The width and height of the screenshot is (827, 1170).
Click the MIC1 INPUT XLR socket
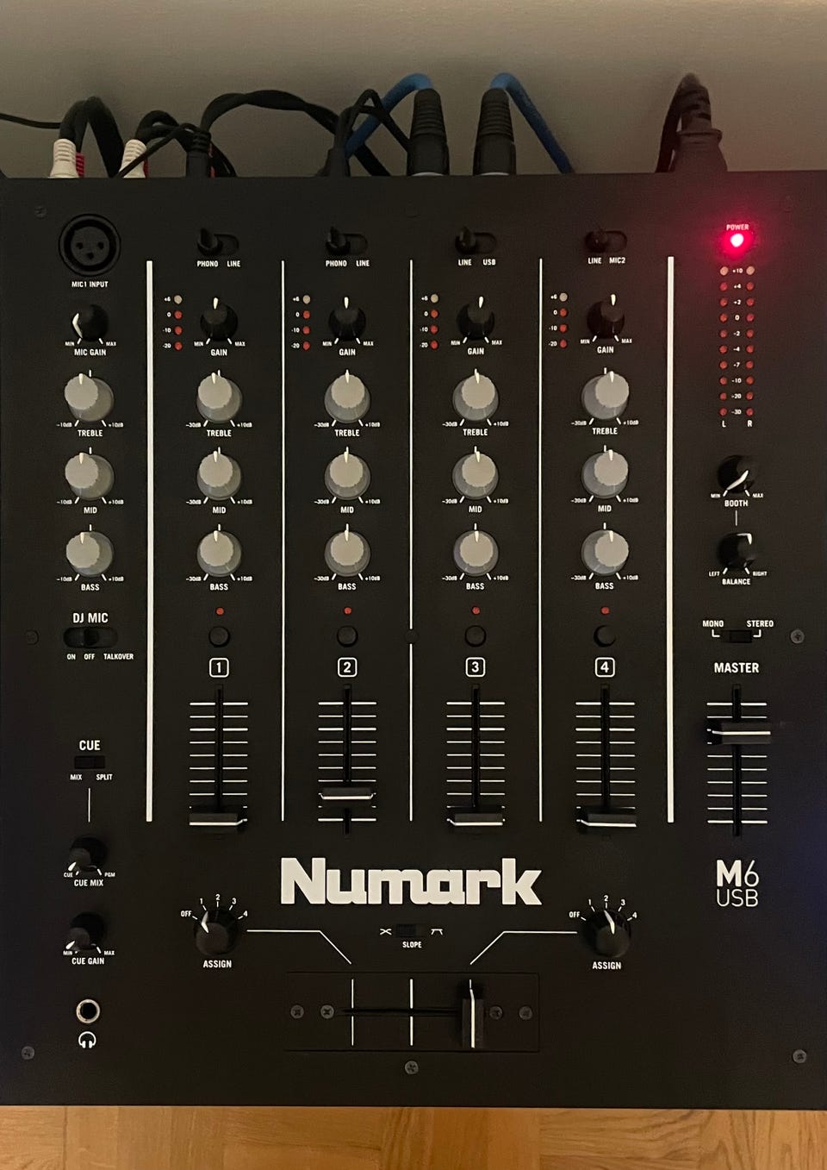[x=90, y=244]
